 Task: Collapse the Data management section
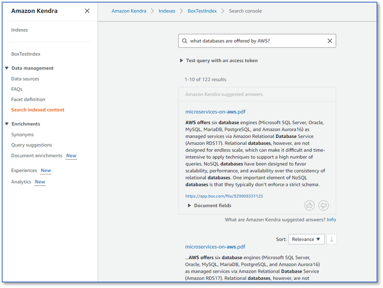tap(6, 68)
